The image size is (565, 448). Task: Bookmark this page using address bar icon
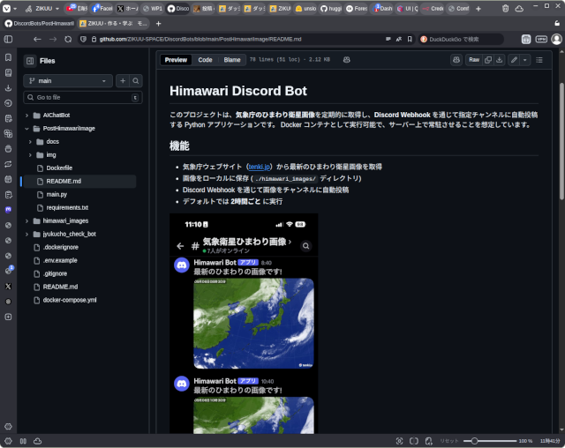pos(410,39)
